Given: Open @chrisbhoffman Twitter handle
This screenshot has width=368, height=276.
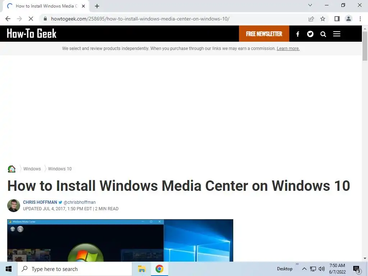Looking at the screenshot, I should [79, 202].
